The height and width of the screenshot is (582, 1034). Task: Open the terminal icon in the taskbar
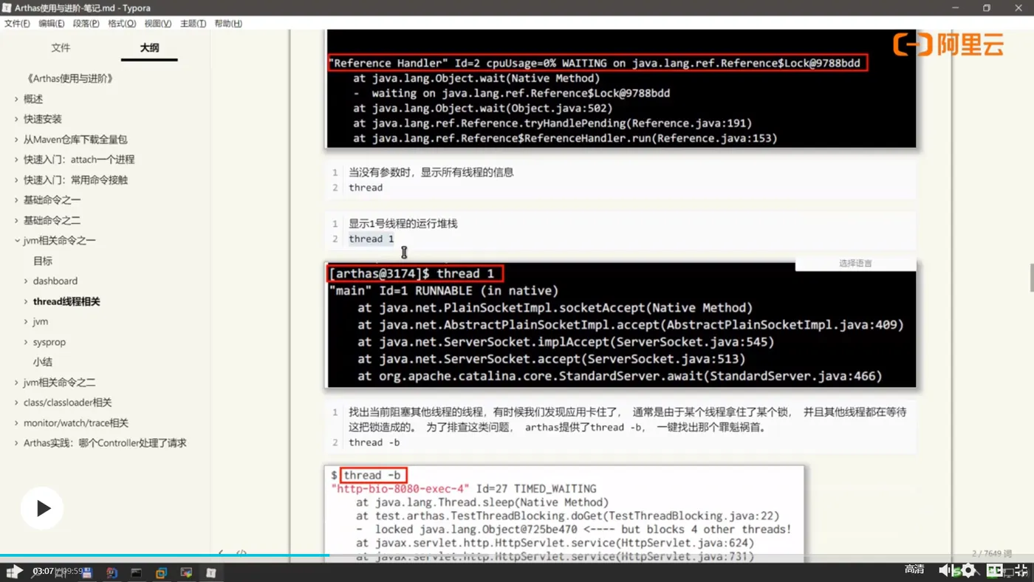point(137,572)
